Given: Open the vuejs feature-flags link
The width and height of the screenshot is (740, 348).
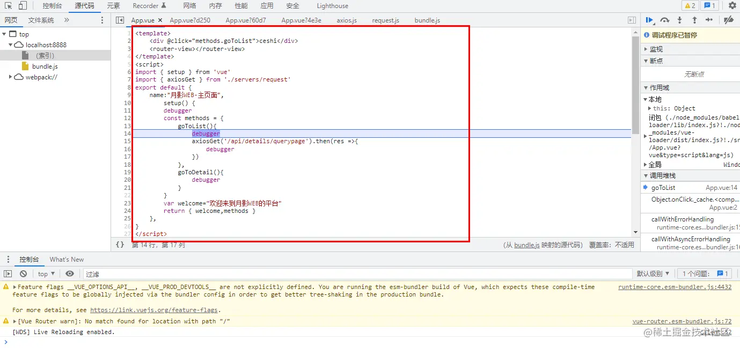Looking at the screenshot, I should (155, 310).
